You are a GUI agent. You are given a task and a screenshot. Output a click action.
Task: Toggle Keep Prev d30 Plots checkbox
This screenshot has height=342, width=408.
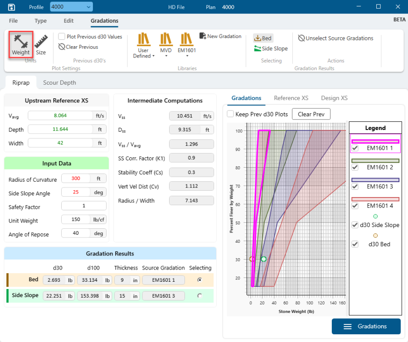(x=231, y=114)
